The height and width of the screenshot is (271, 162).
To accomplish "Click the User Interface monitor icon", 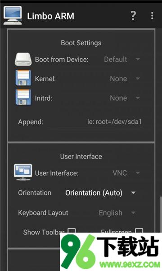I will 23,173.
